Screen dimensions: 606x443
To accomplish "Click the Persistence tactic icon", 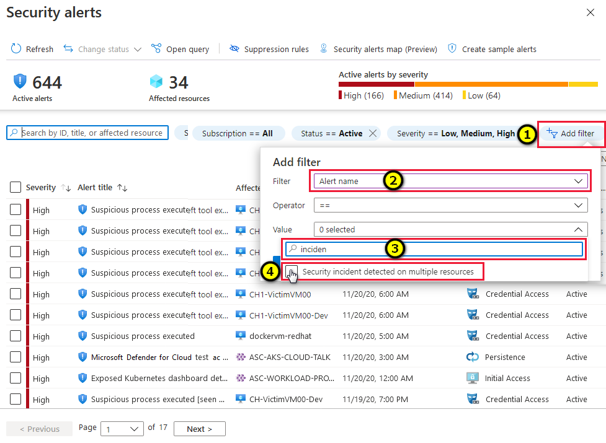I will [473, 357].
